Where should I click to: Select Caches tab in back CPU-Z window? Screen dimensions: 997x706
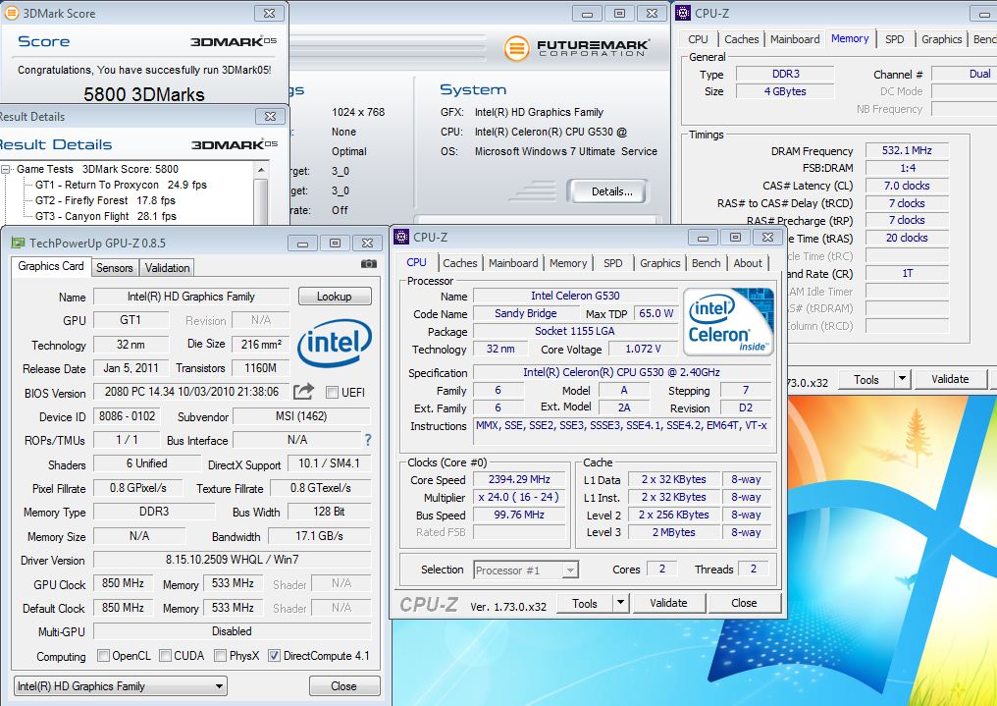click(742, 39)
